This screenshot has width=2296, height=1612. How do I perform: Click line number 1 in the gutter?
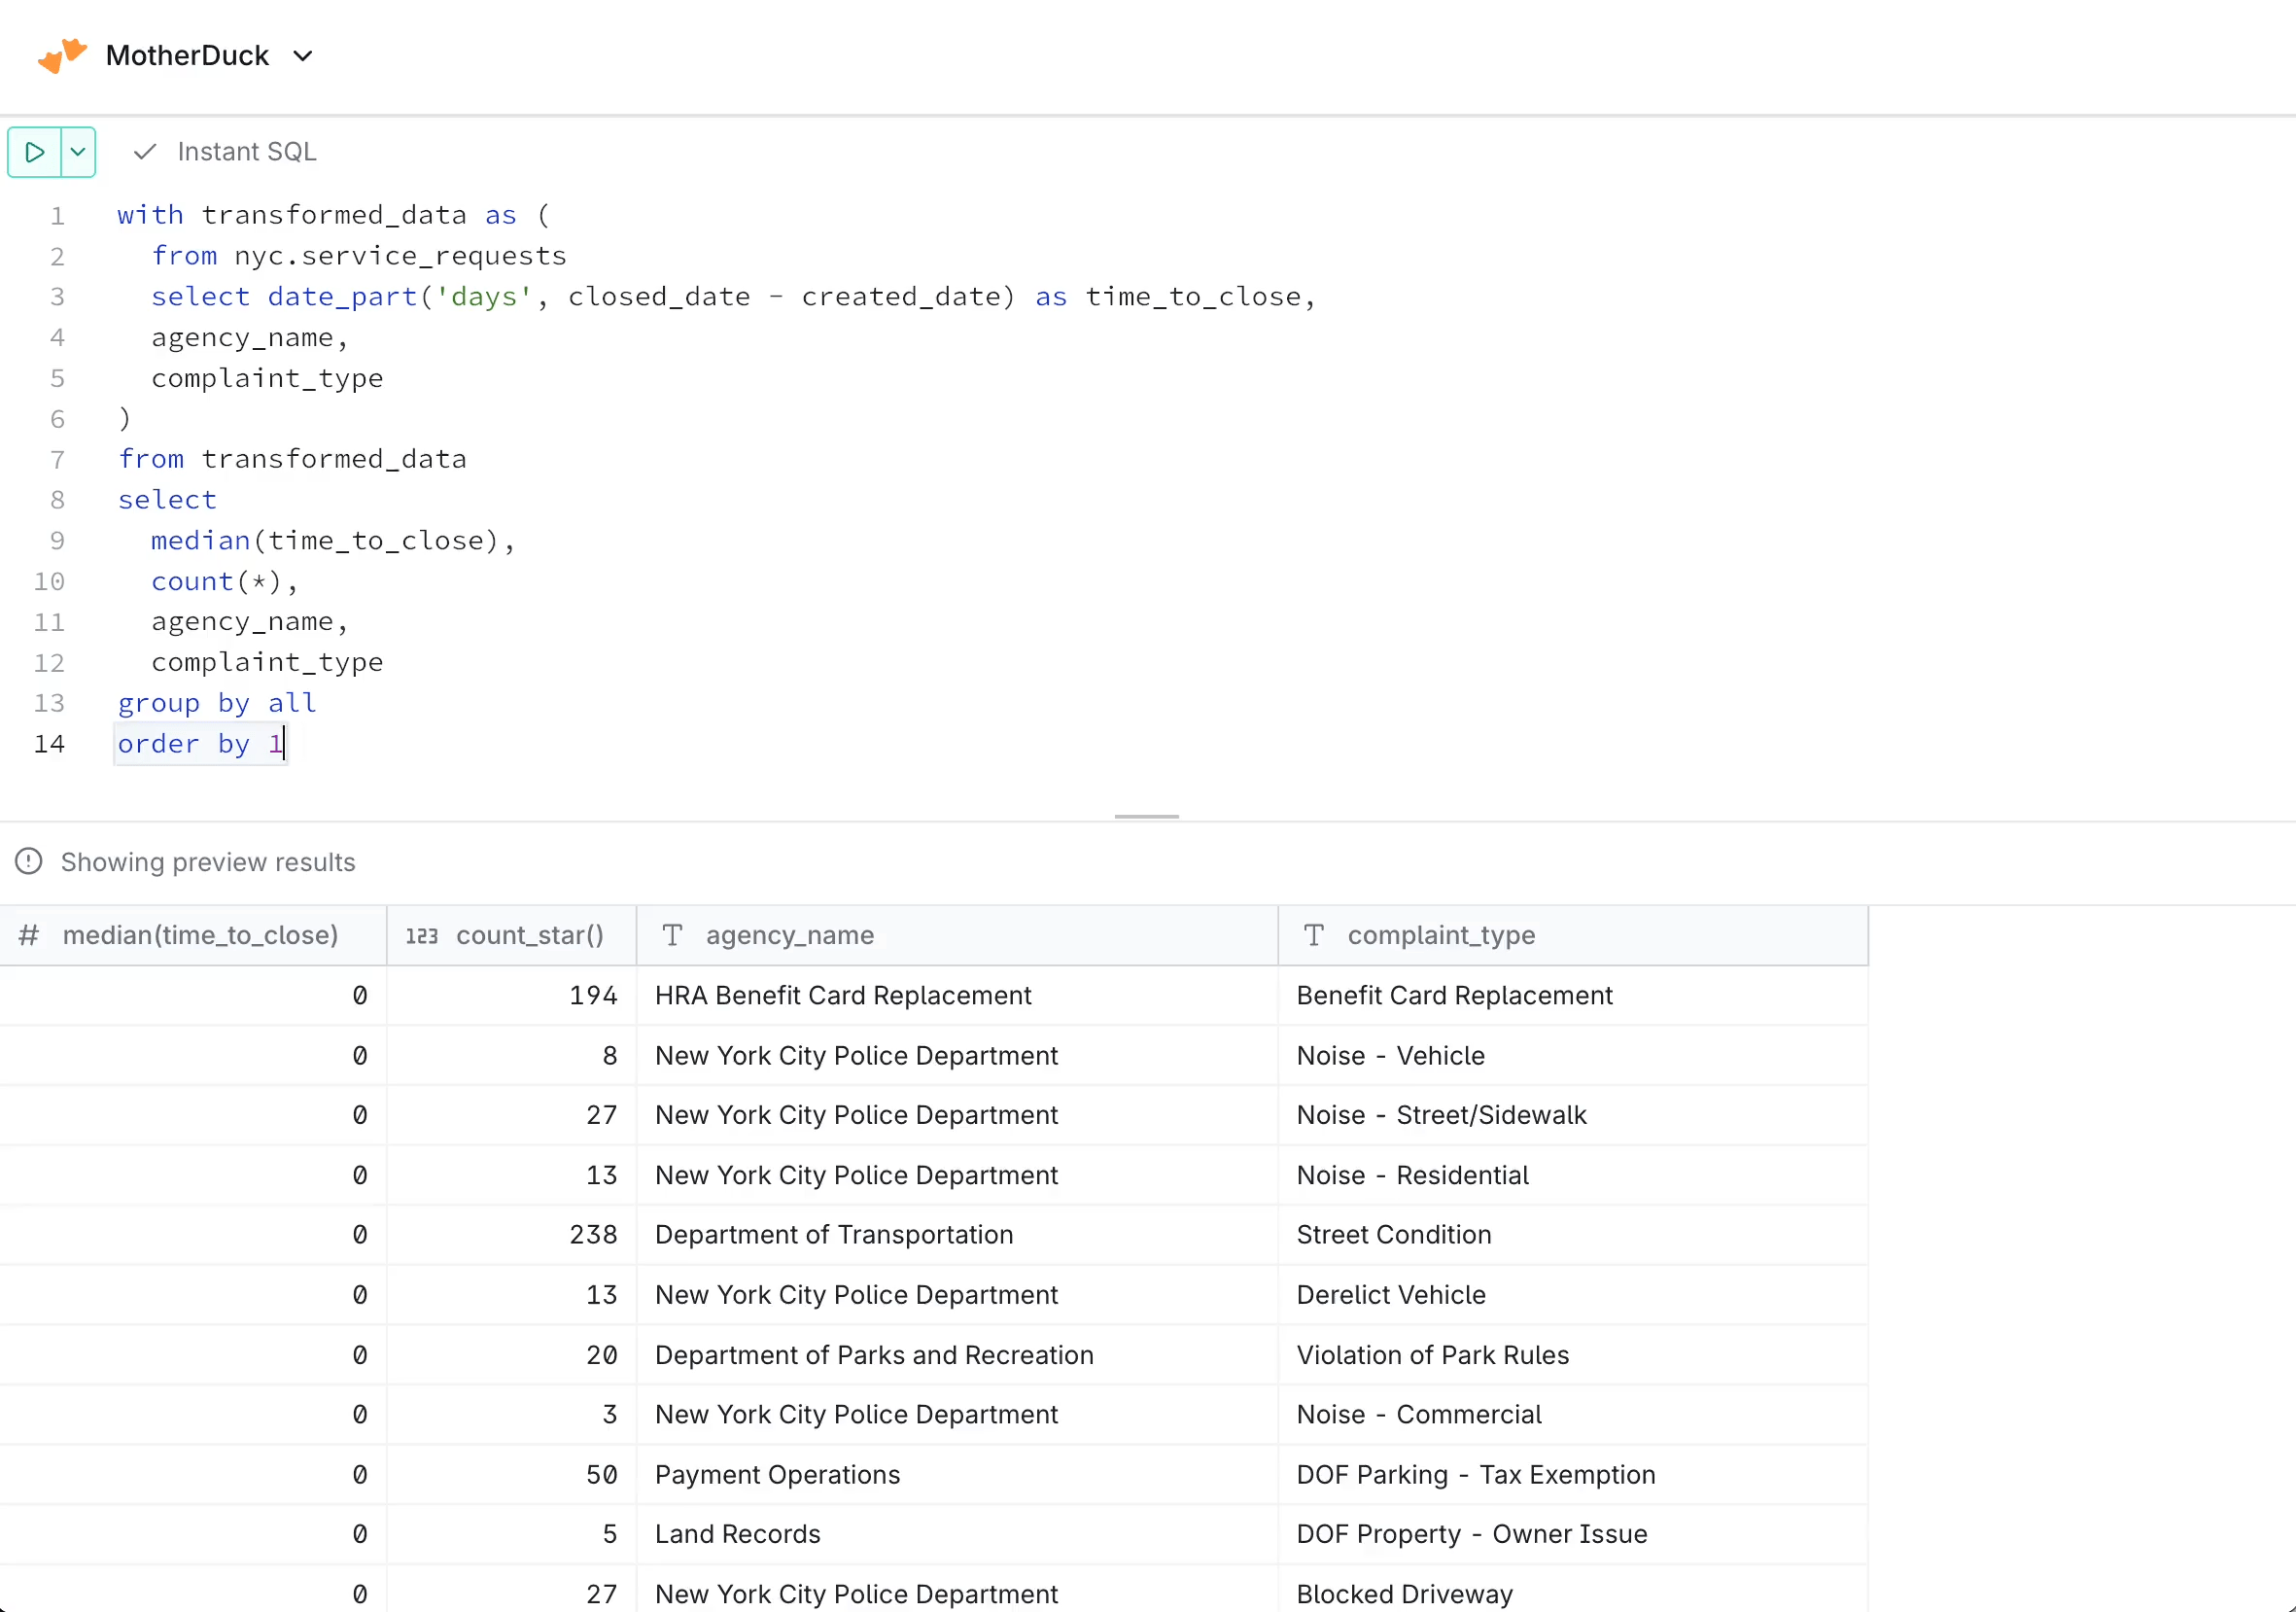click(57, 216)
